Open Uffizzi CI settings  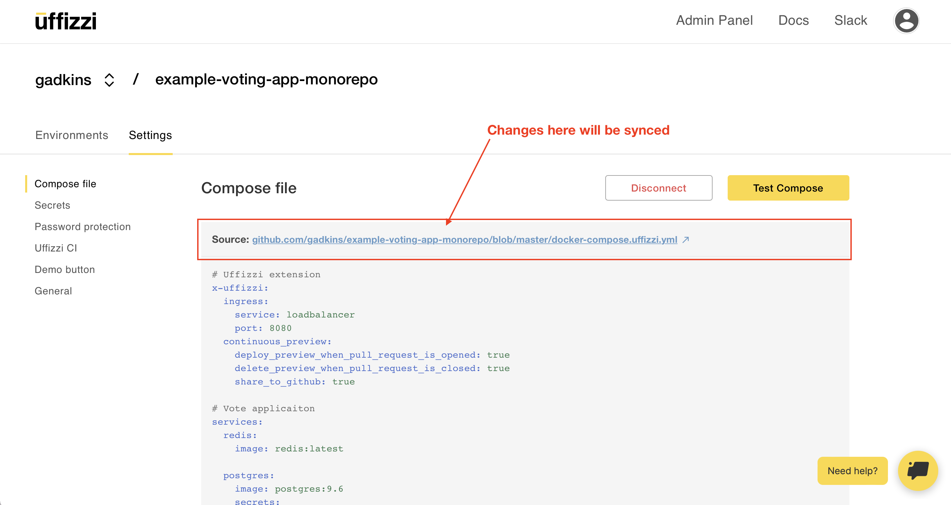tap(56, 248)
